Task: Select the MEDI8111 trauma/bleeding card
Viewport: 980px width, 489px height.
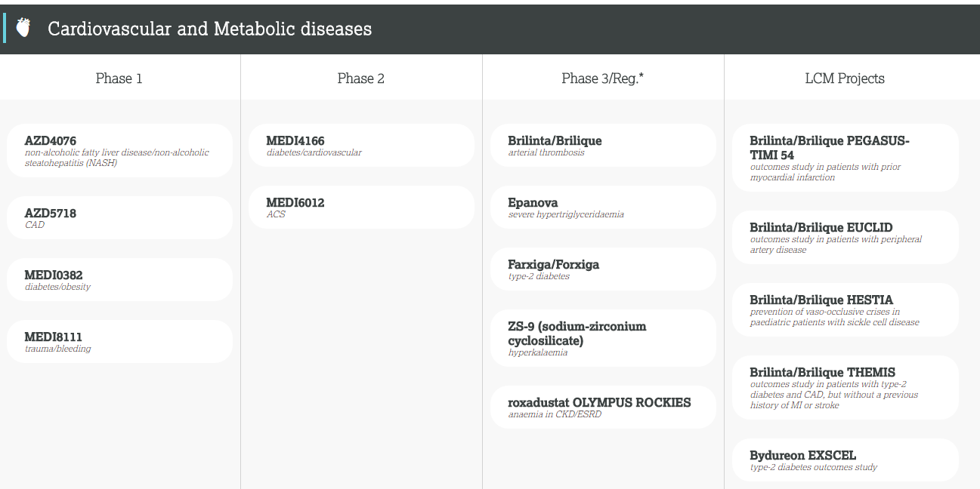Action: pyautogui.click(x=119, y=342)
